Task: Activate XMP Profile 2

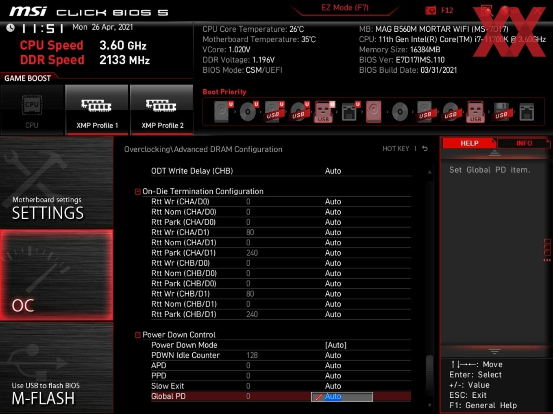Action: click(x=162, y=110)
